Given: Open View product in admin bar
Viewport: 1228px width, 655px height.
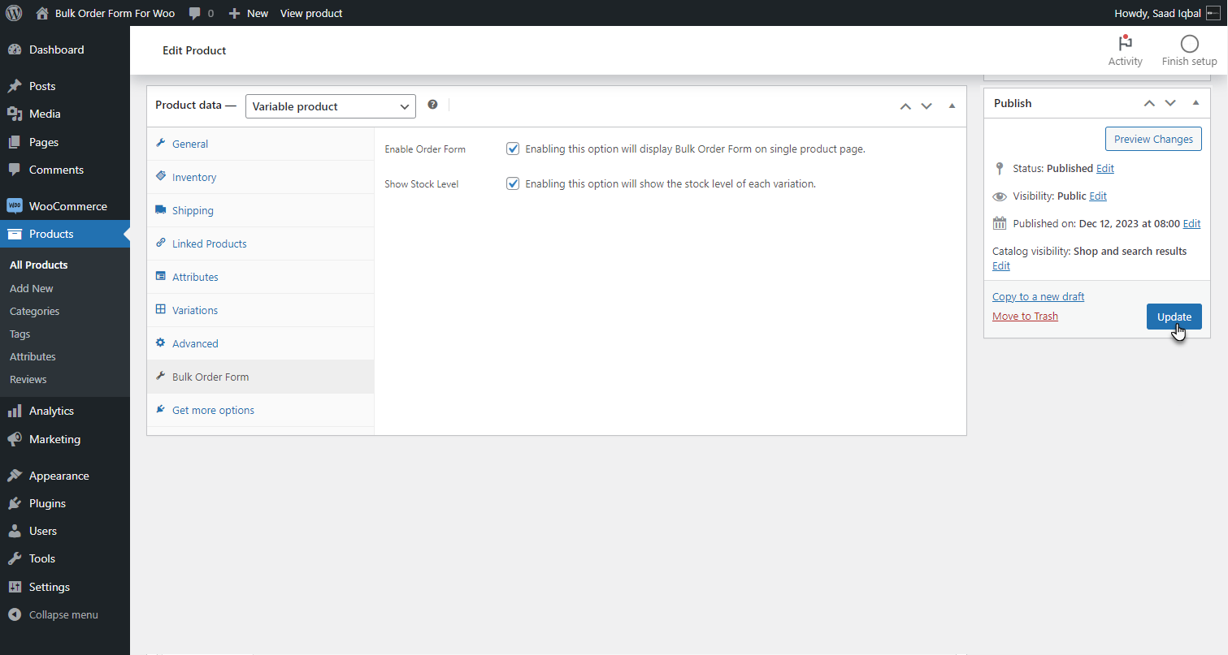Looking at the screenshot, I should (311, 13).
